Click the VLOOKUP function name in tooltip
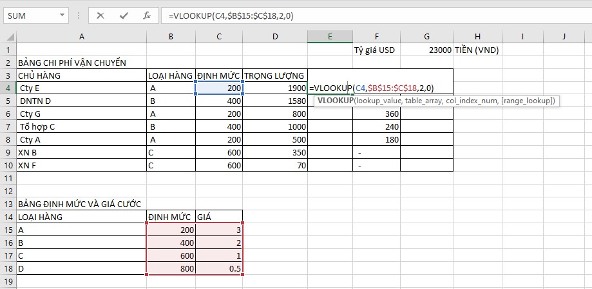 click(335, 101)
